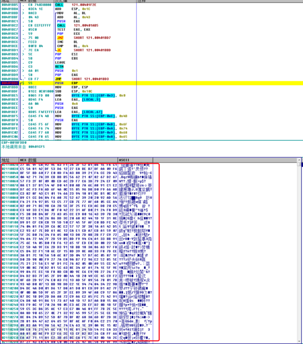
Task: Select dump row at address 02110030
Action: 77,169
